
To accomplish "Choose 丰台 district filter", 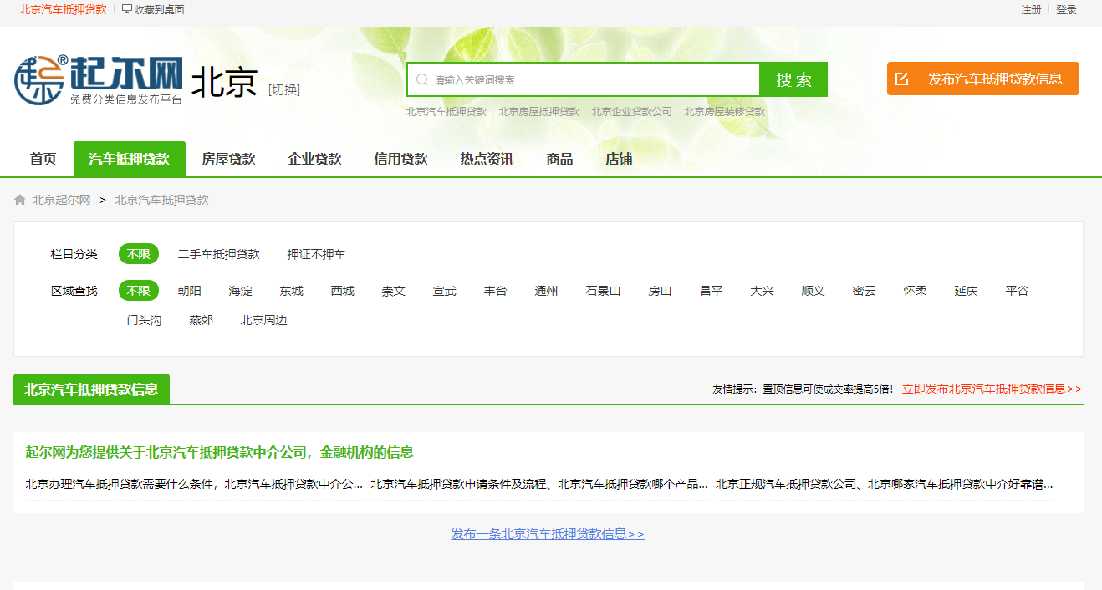I will tap(496, 291).
